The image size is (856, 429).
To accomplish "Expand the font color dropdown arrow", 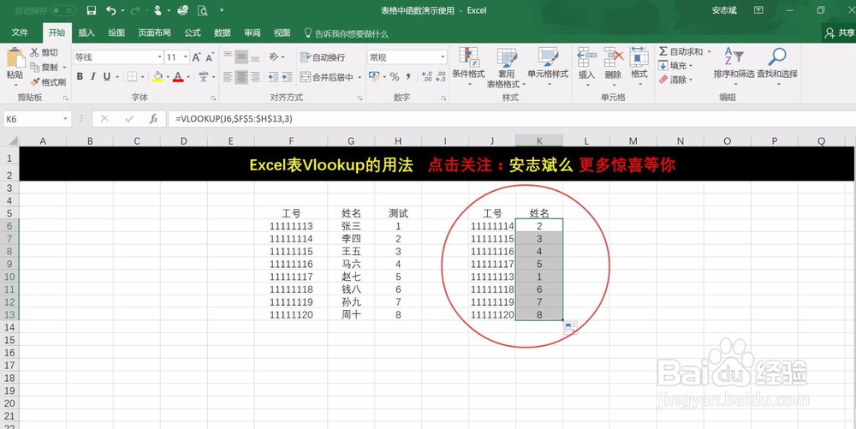I will click(187, 77).
